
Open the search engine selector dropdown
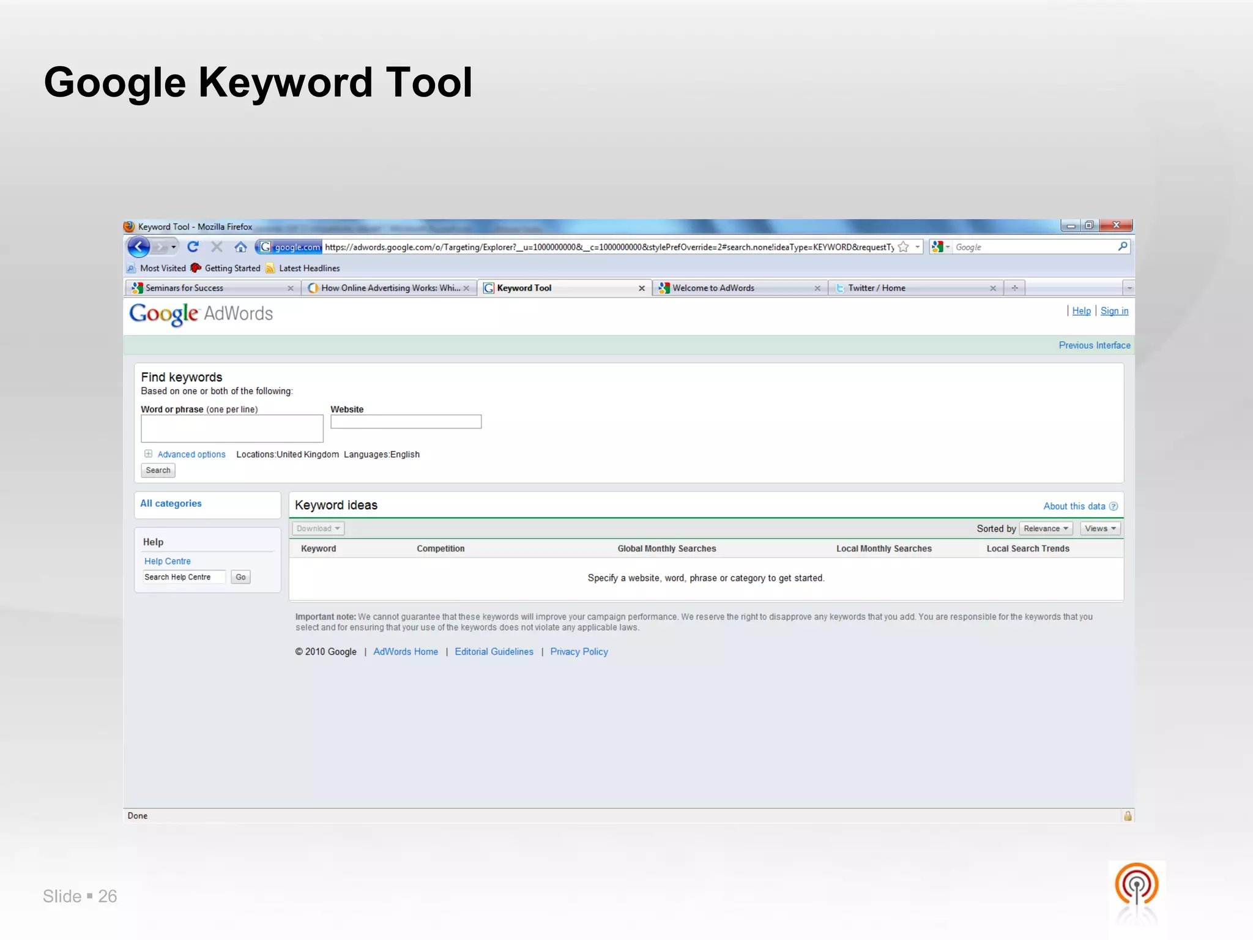[x=940, y=247]
